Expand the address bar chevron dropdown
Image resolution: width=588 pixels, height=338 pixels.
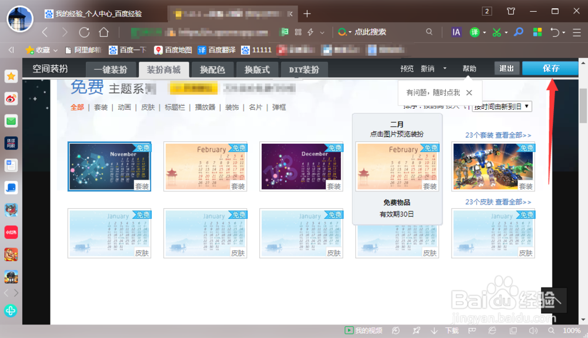[322, 32]
